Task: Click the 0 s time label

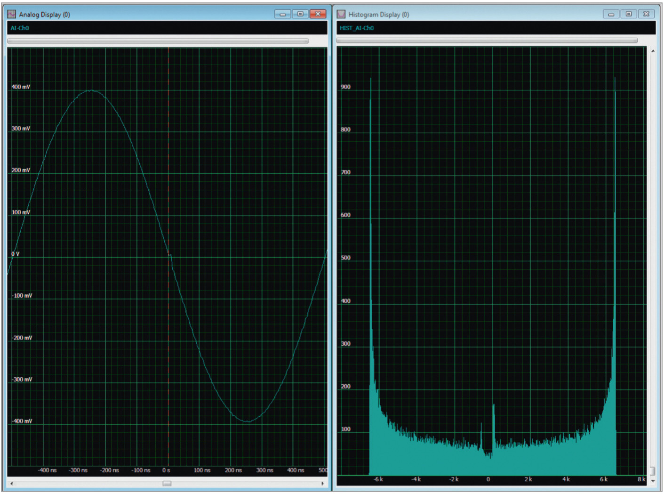Action: [166, 470]
